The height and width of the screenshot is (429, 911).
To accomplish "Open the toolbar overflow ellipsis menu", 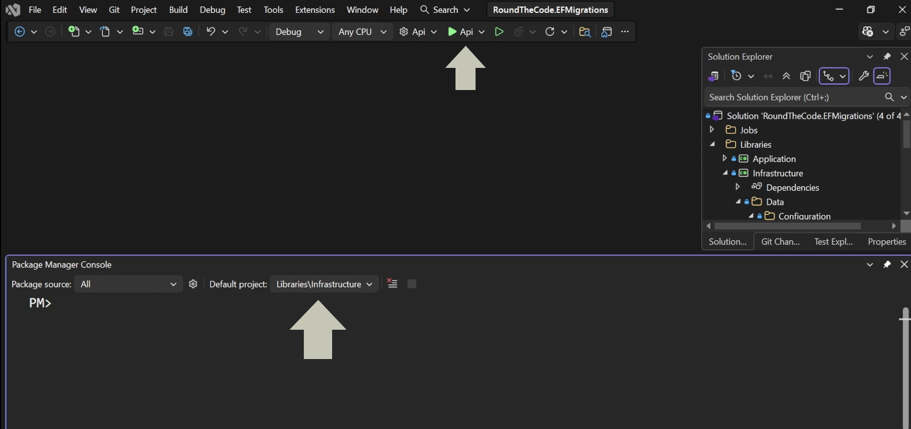I will [x=625, y=32].
